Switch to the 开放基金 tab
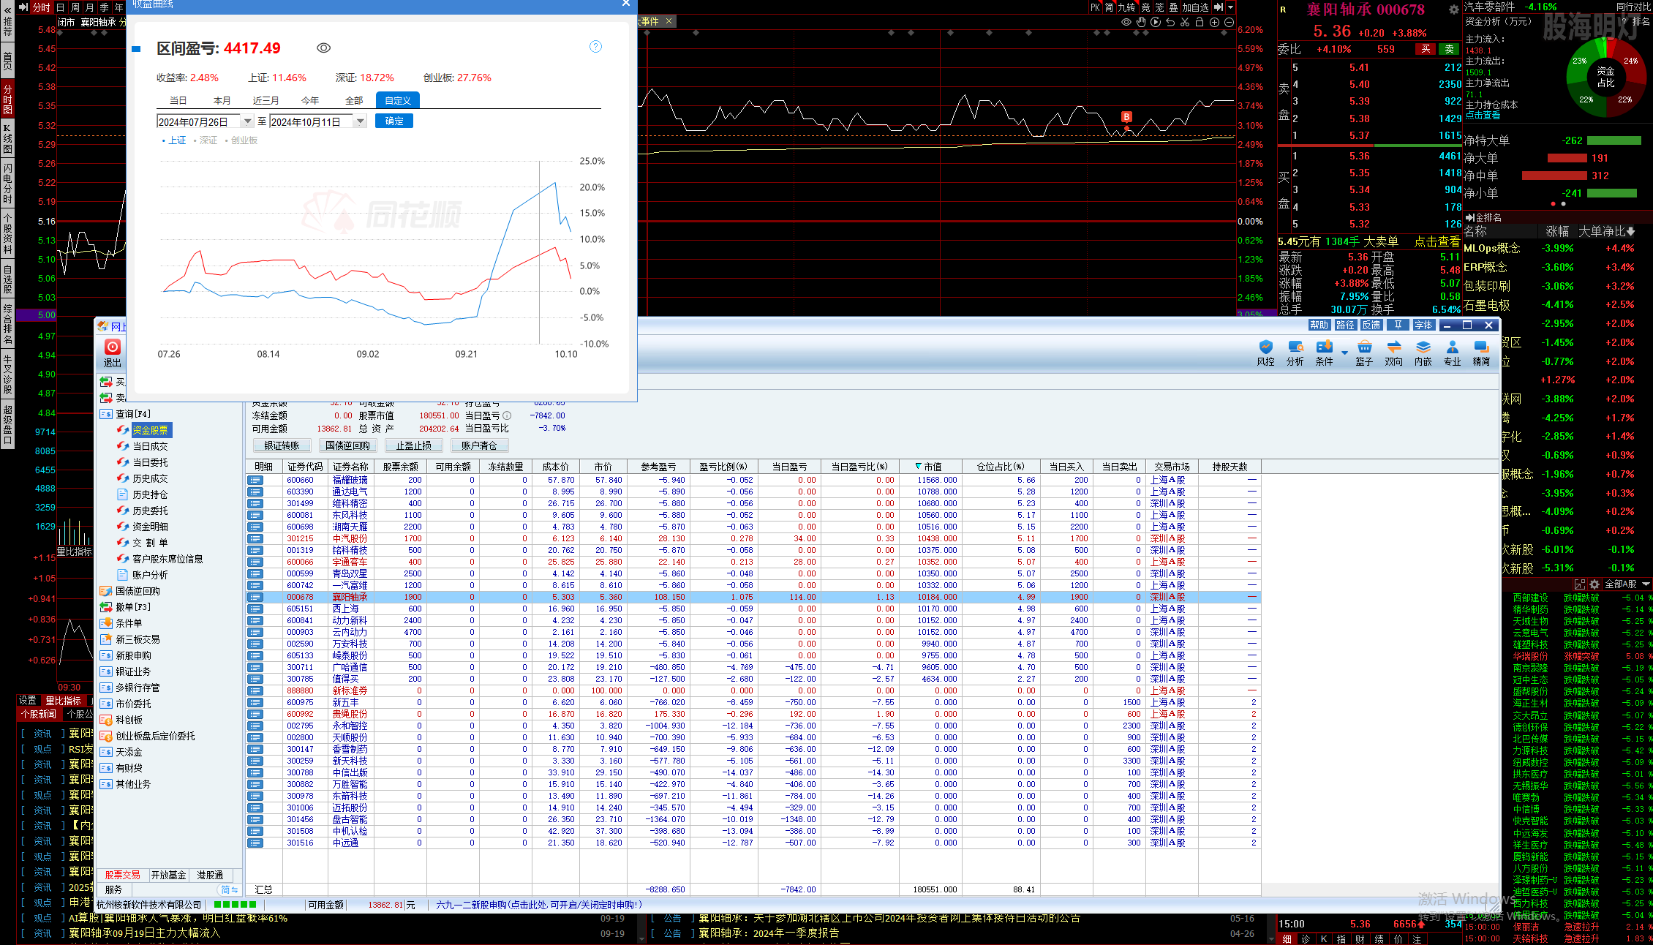This screenshot has width=1653, height=945. [167, 875]
